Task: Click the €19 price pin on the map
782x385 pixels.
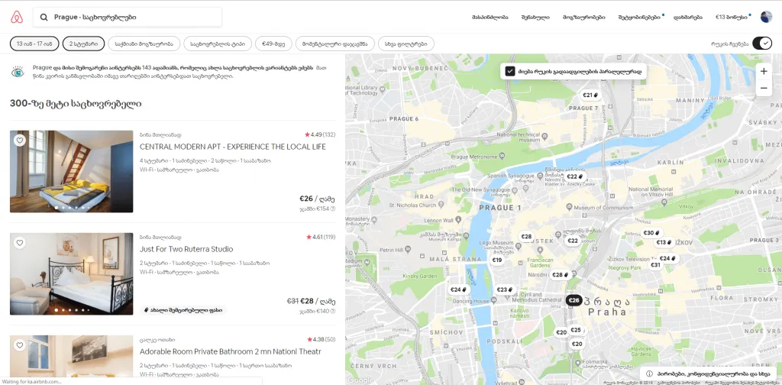Action: 496,260
